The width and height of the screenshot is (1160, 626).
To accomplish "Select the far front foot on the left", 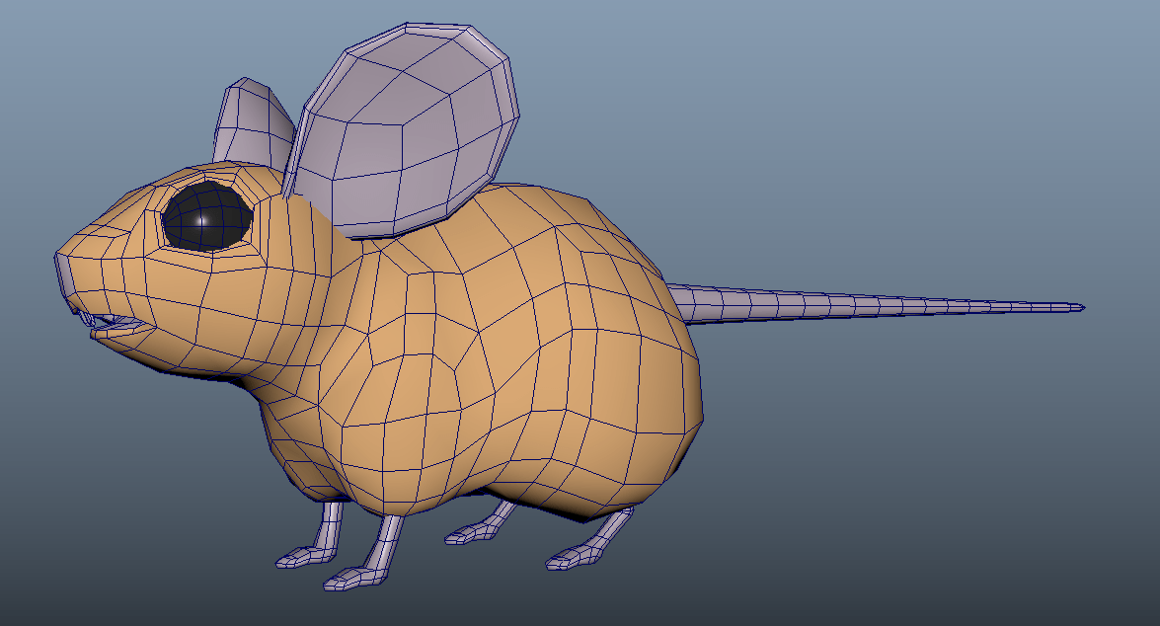I will click(x=296, y=558).
